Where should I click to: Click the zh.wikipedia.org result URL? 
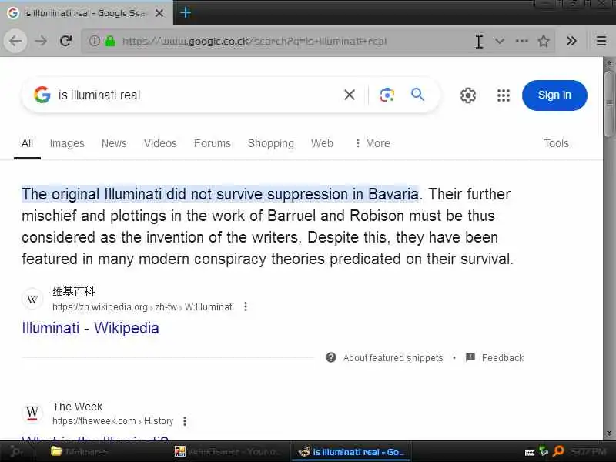[143, 306]
